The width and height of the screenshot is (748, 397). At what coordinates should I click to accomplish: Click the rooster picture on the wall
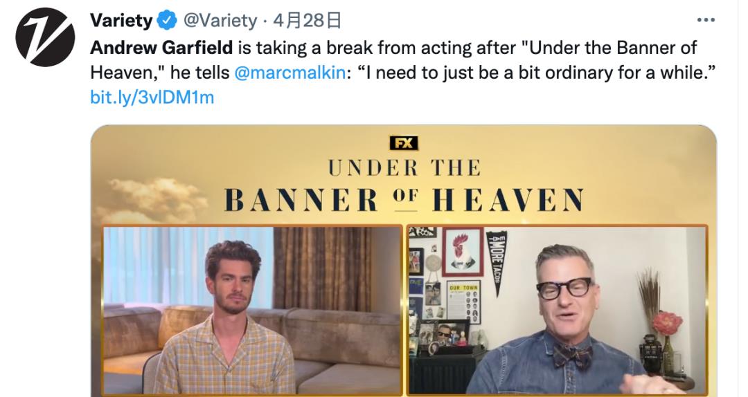click(x=462, y=251)
